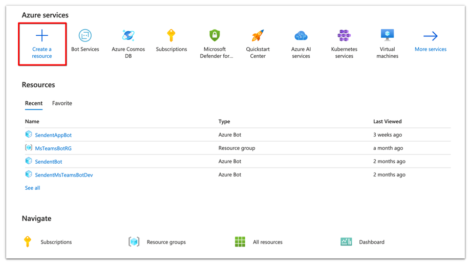Image resolution: width=471 pixels, height=265 pixels.
Task: Open the MsTeamsBotRG resource link
Action: tap(53, 148)
